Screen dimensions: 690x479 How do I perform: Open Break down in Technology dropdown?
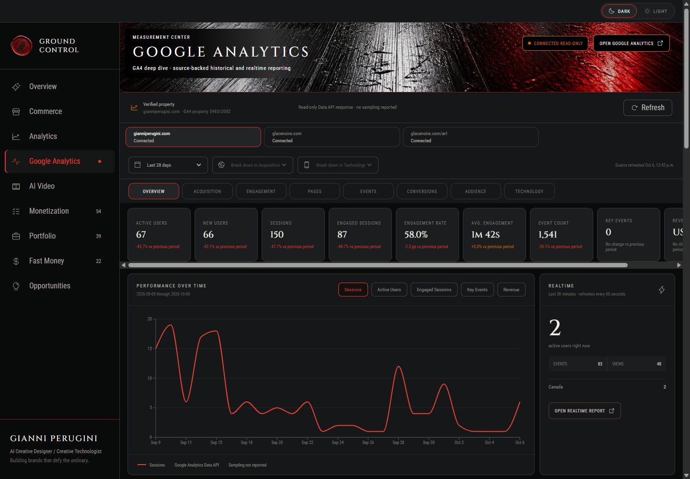(338, 165)
